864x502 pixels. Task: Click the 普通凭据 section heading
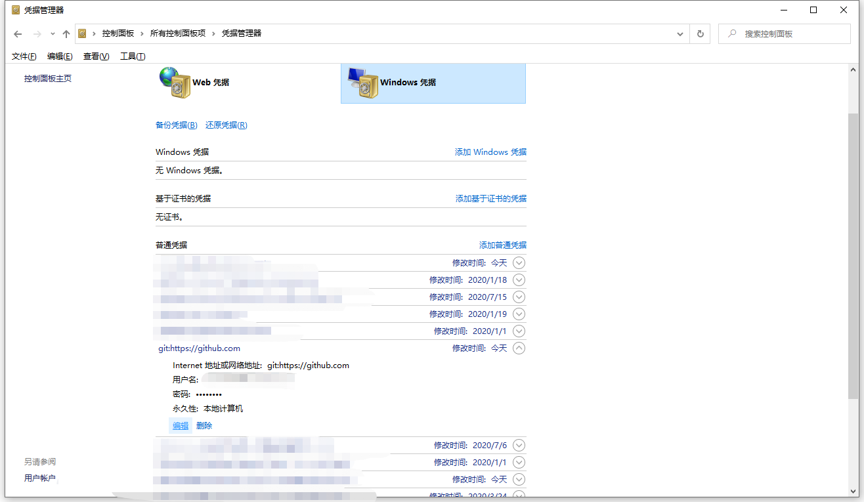[x=171, y=245]
